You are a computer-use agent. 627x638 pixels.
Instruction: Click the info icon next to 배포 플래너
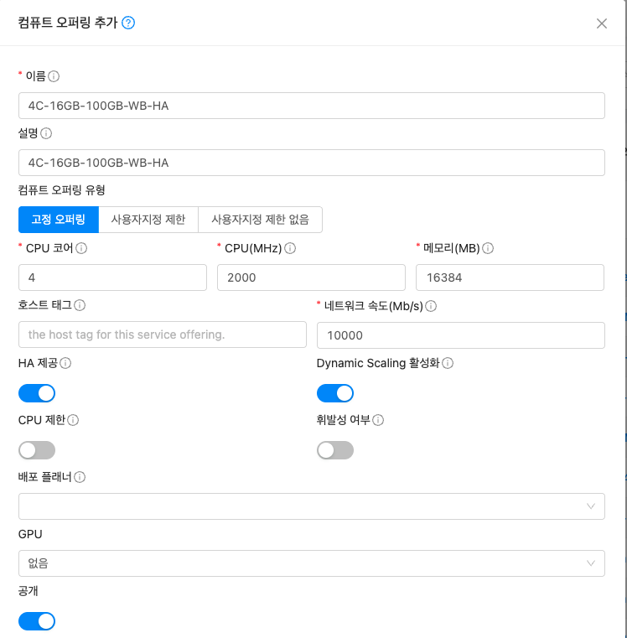tap(80, 477)
